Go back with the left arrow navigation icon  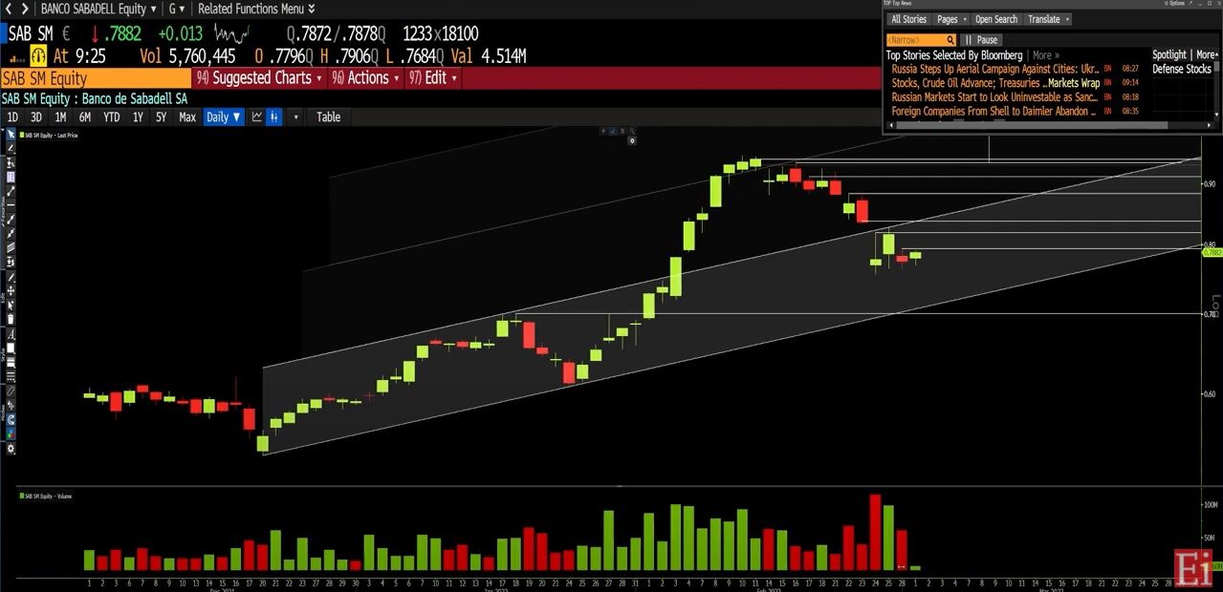tap(9, 9)
